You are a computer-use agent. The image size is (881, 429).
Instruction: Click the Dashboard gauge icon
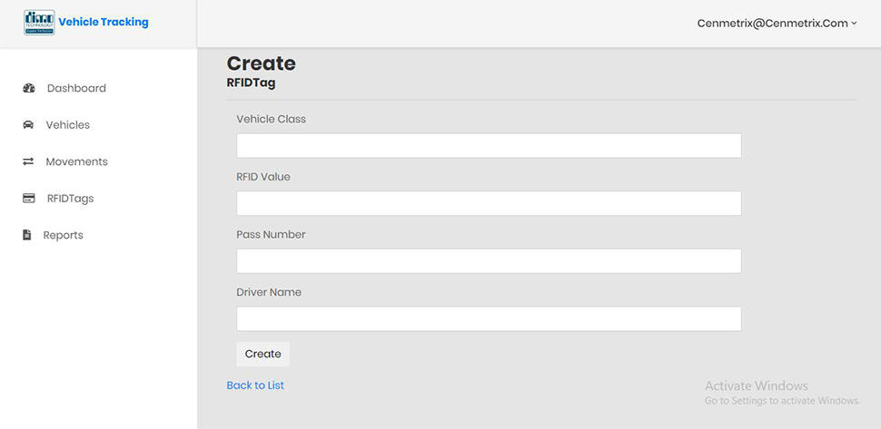pos(29,88)
